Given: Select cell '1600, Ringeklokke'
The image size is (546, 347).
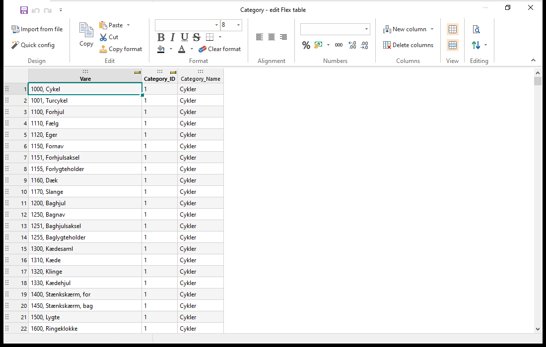Looking at the screenshot, I should click(x=85, y=329).
